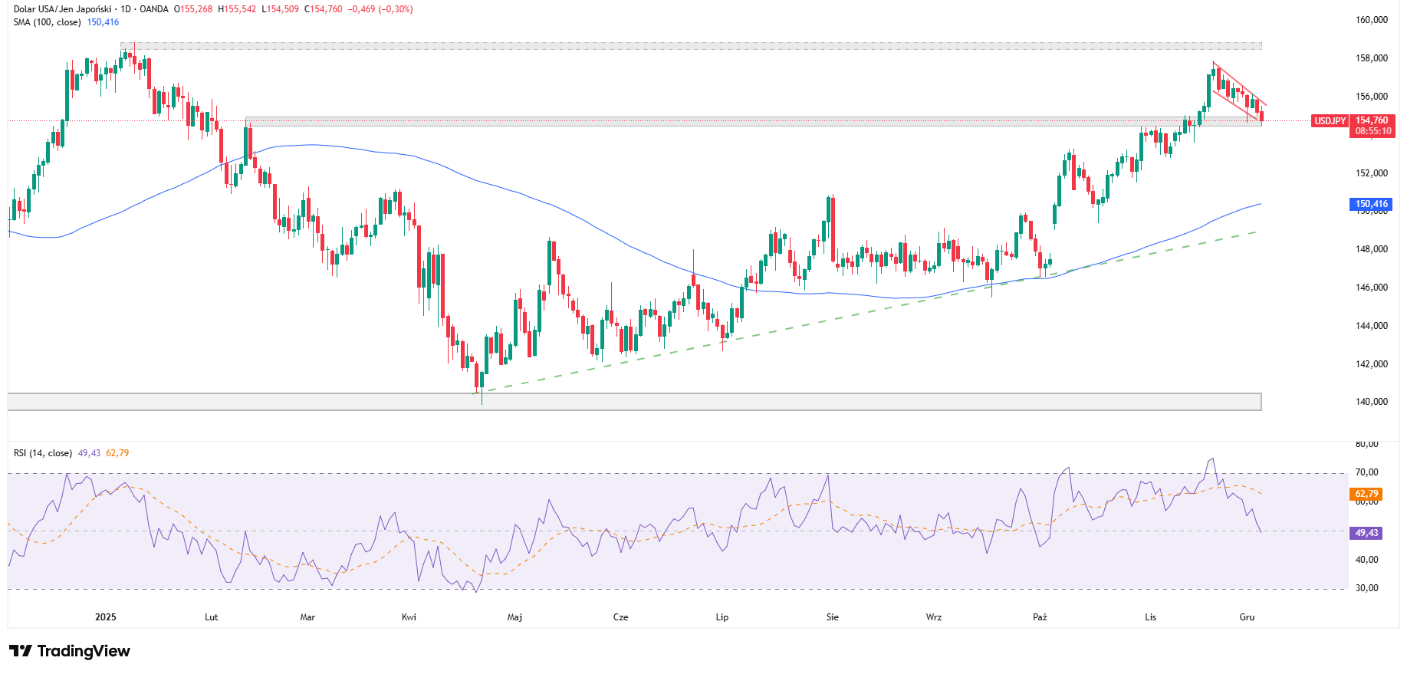Click the USDJPY symbol tag on price axis

pos(1330,121)
